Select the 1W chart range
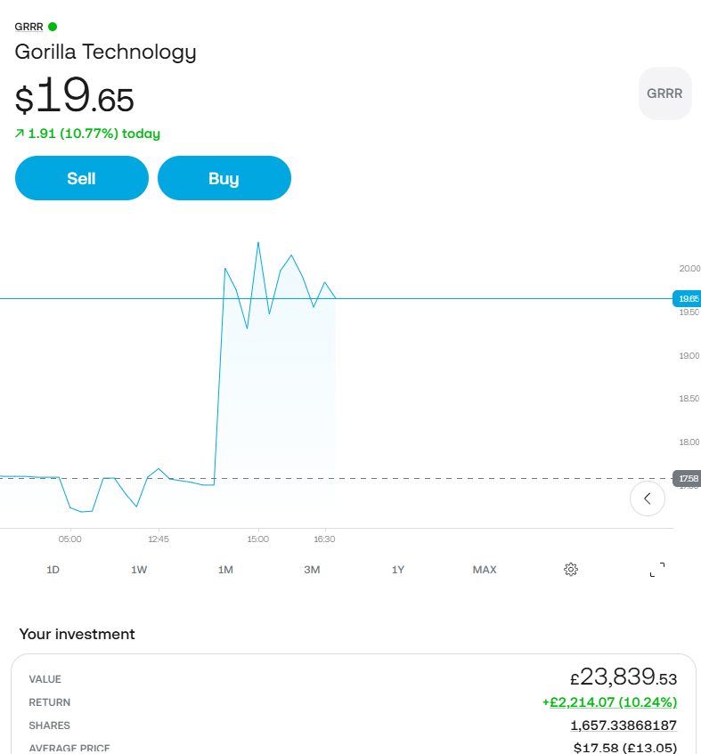This screenshot has height=754, width=701. pos(139,570)
